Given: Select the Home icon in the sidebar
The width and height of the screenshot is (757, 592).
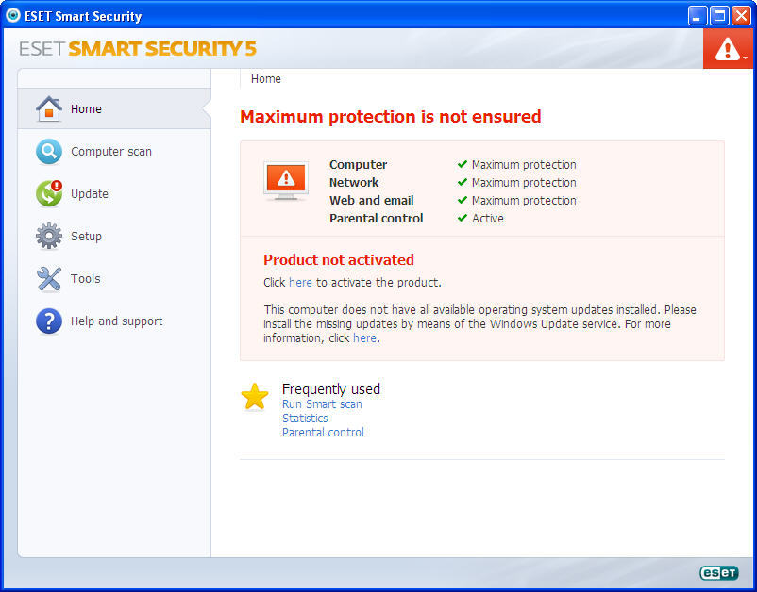Looking at the screenshot, I should (49, 107).
